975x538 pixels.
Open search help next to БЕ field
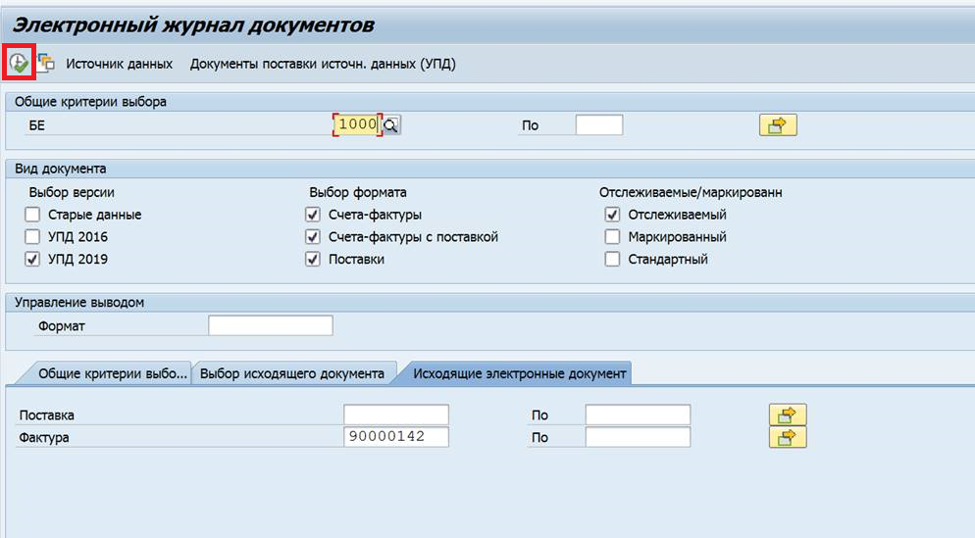[x=391, y=124]
